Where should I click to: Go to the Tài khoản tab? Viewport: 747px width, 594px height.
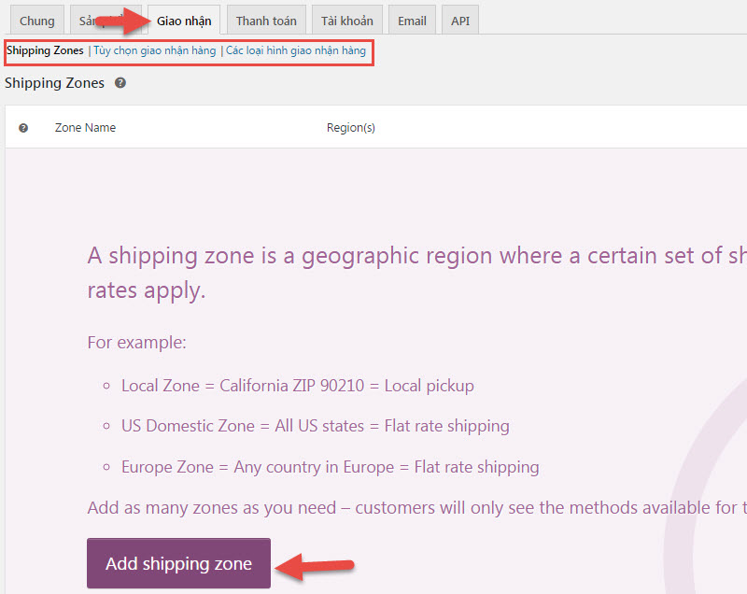346,21
